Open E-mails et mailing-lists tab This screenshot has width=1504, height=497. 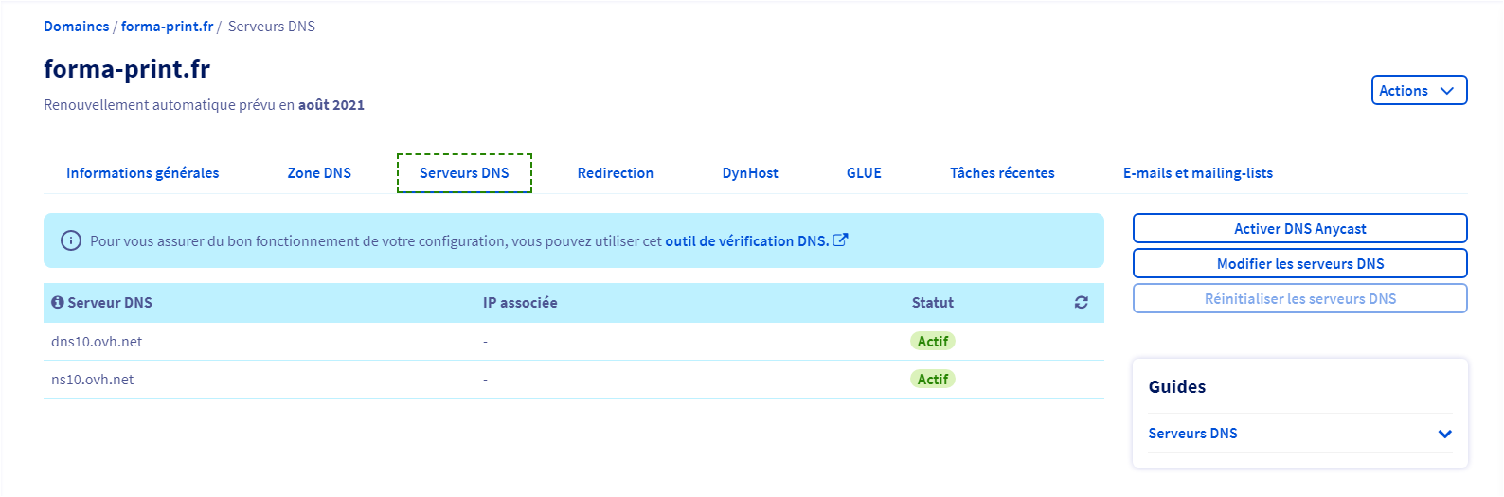[1197, 173]
